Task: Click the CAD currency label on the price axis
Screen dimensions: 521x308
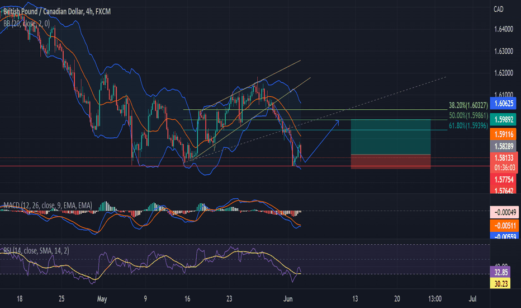Action: point(499,10)
